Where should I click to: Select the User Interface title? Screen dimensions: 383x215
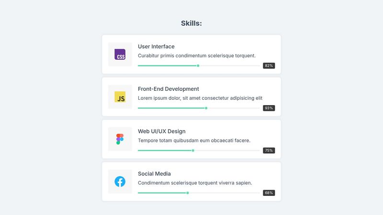point(156,46)
